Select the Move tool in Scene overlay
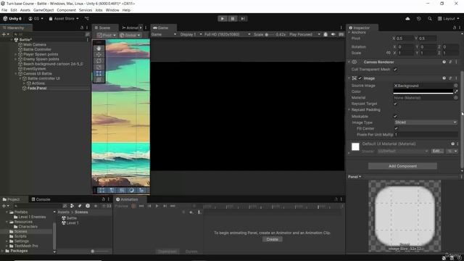This screenshot has width=464, height=261. (x=99, y=54)
